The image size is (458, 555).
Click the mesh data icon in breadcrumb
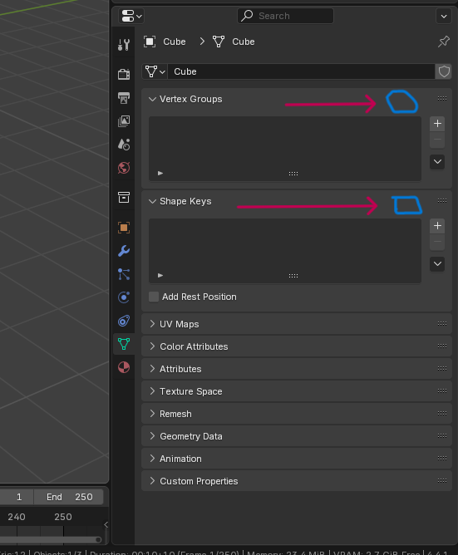[219, 42]
